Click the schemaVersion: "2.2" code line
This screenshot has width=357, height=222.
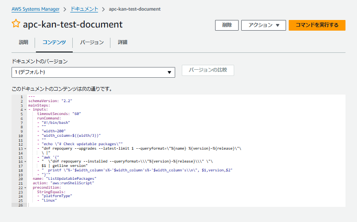[50, 101]
